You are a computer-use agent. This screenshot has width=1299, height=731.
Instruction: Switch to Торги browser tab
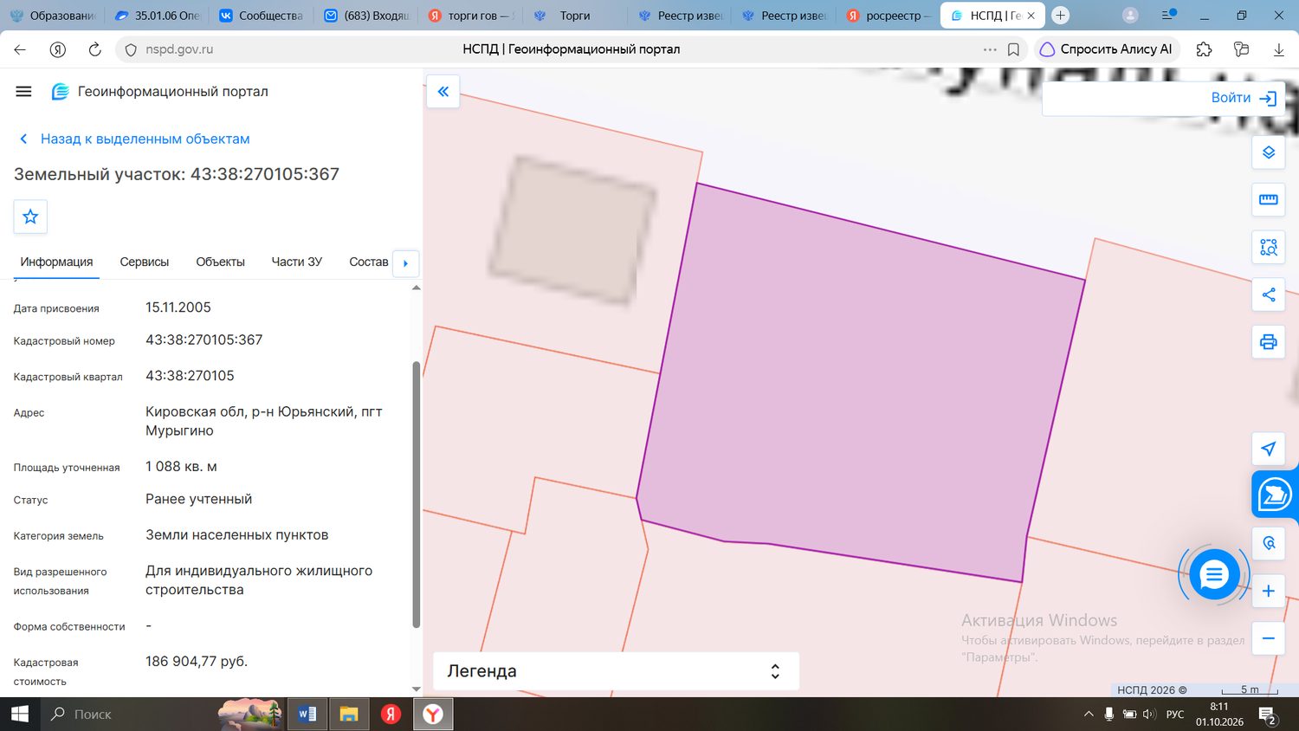(574, 16)
